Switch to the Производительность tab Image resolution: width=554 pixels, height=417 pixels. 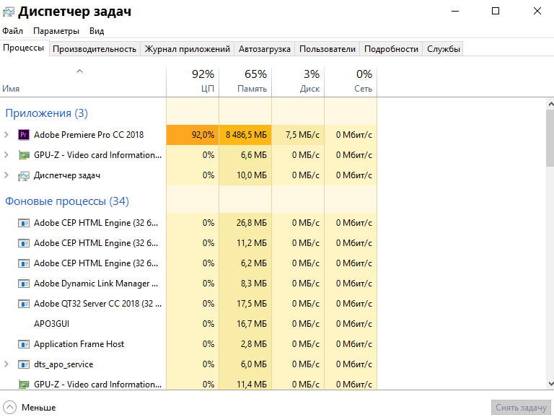[x=94, y=49]
